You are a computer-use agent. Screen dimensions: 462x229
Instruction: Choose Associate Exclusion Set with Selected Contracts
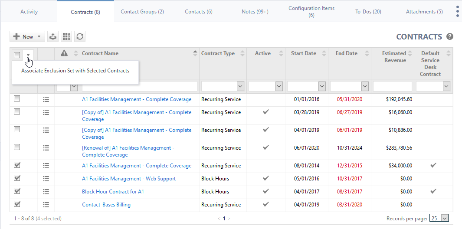tap(75, 71)
